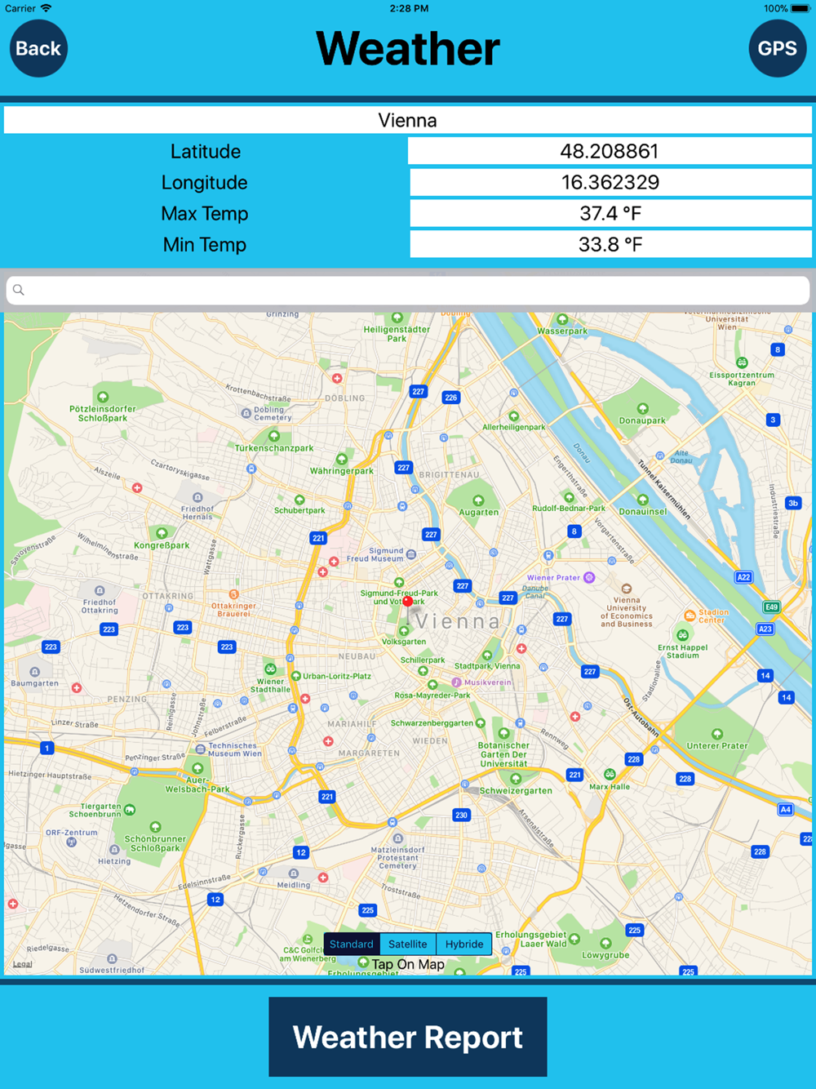816x1089 pixels.
Task: Click the Tap On Map label
Action: [408, 964]
